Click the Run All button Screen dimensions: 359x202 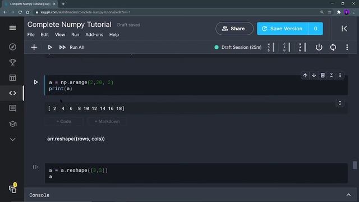(x=72, y=47)
